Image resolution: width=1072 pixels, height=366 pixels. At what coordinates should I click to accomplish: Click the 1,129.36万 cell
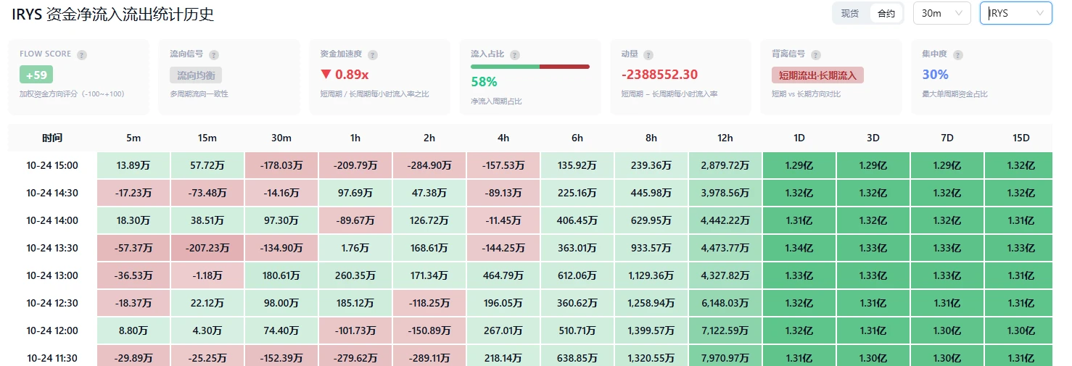coord(651,275)
